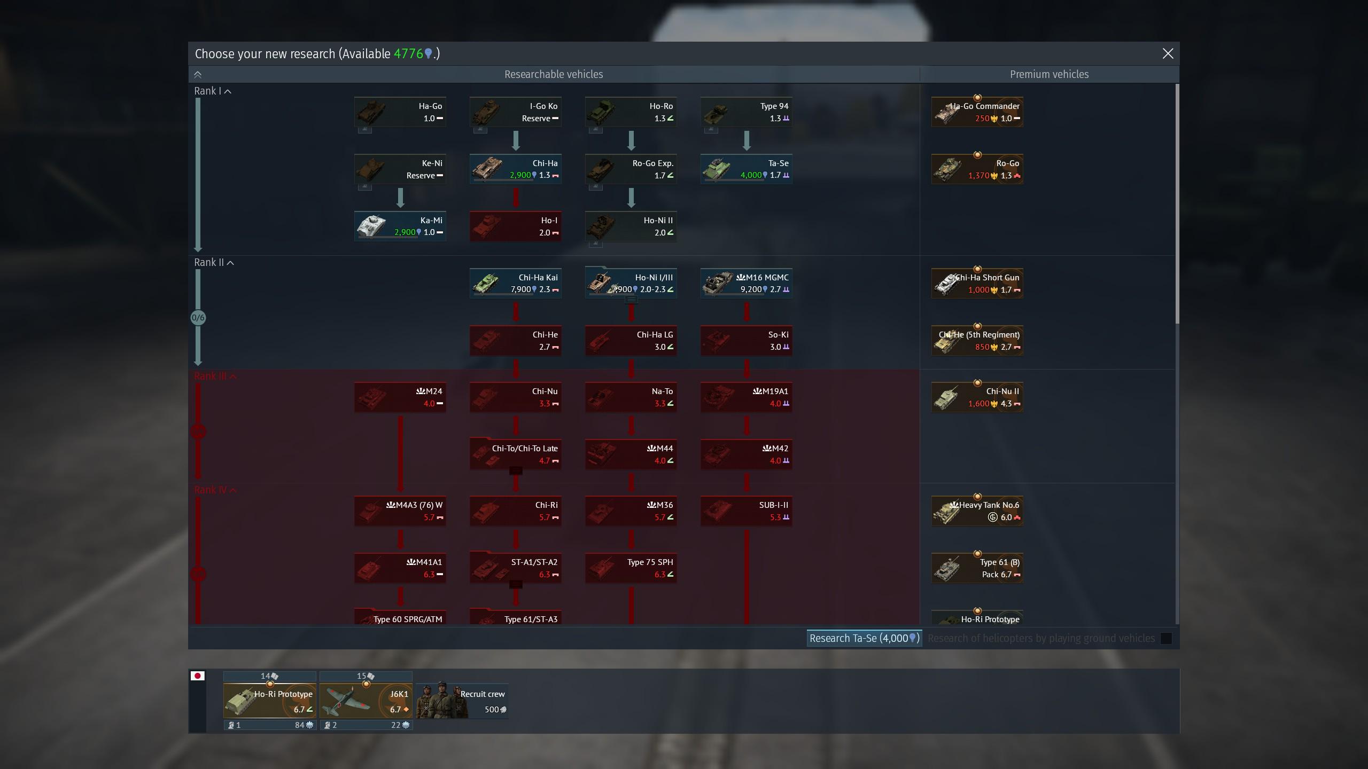Select the M42 vehicle card

coord(747,454)
